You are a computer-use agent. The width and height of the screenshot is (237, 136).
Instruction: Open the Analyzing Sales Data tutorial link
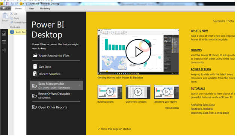pos(202,105)
